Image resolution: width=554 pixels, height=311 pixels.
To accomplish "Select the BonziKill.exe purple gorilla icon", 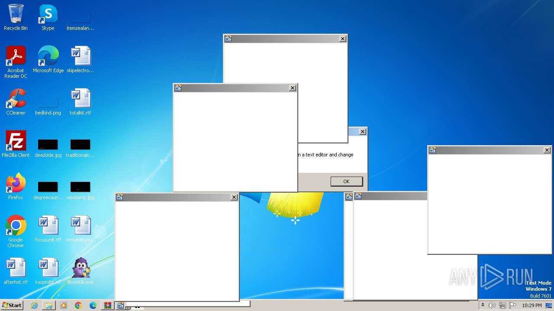I will [80, 271].
